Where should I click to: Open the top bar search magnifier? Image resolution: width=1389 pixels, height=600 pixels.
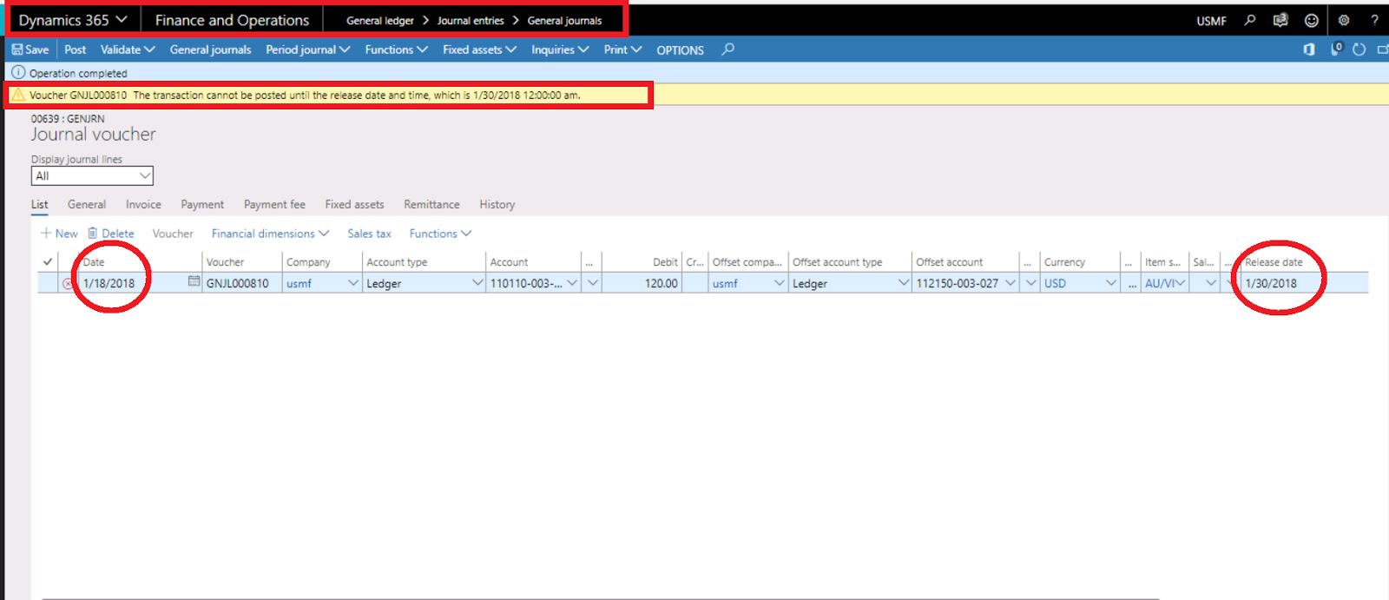point(1250,20)
